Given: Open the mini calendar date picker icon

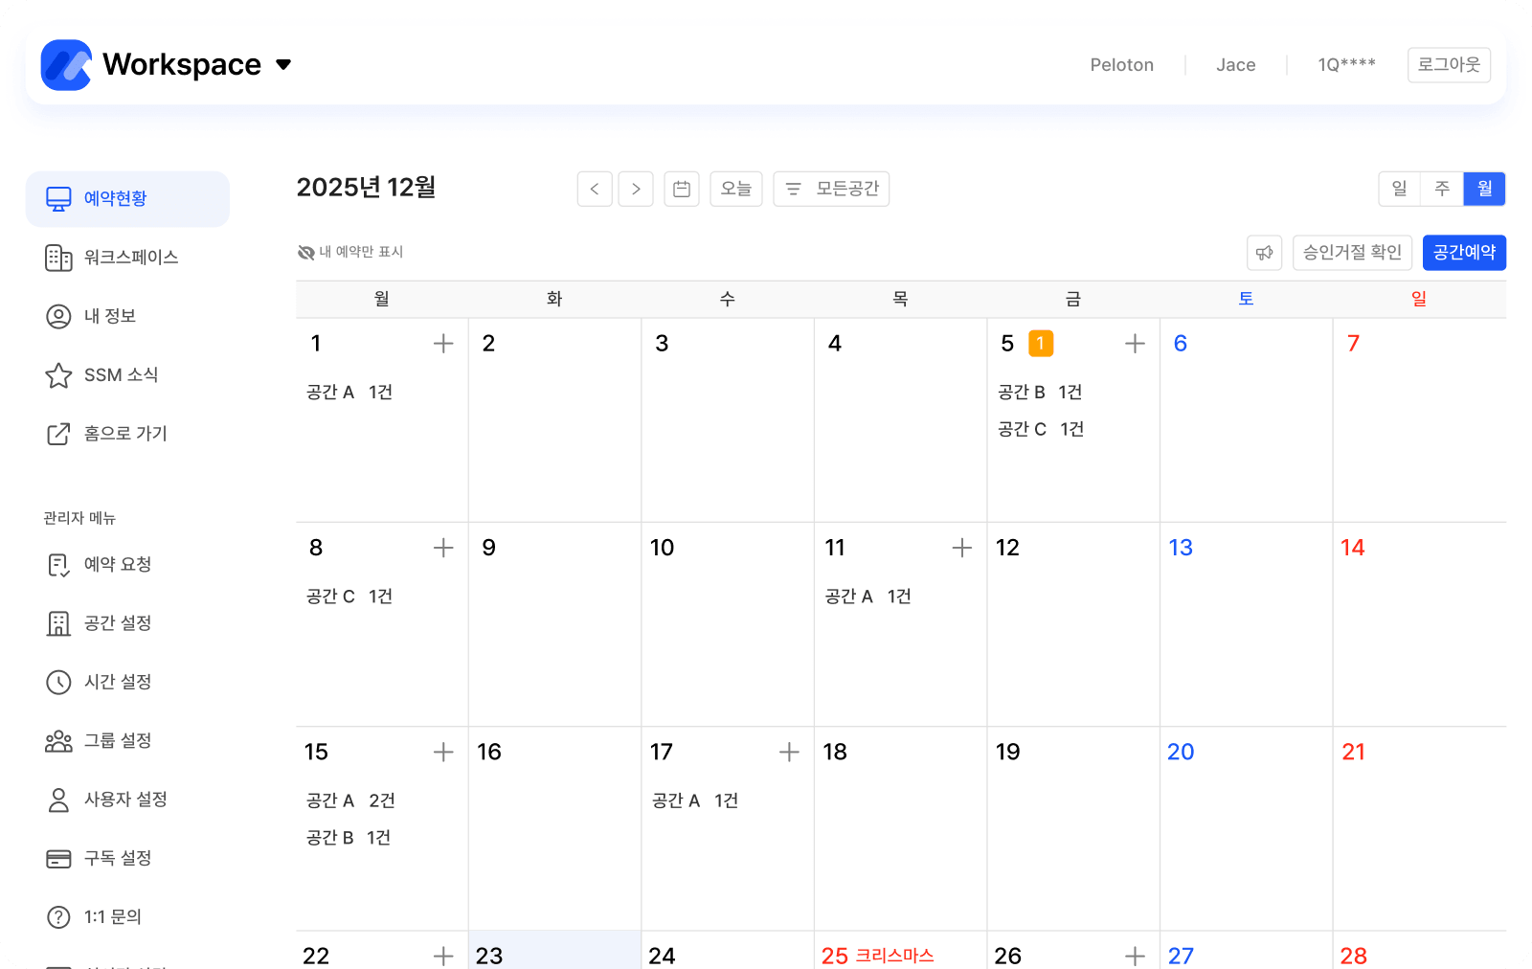Looking at the screenshot, I should click(682, 189).
